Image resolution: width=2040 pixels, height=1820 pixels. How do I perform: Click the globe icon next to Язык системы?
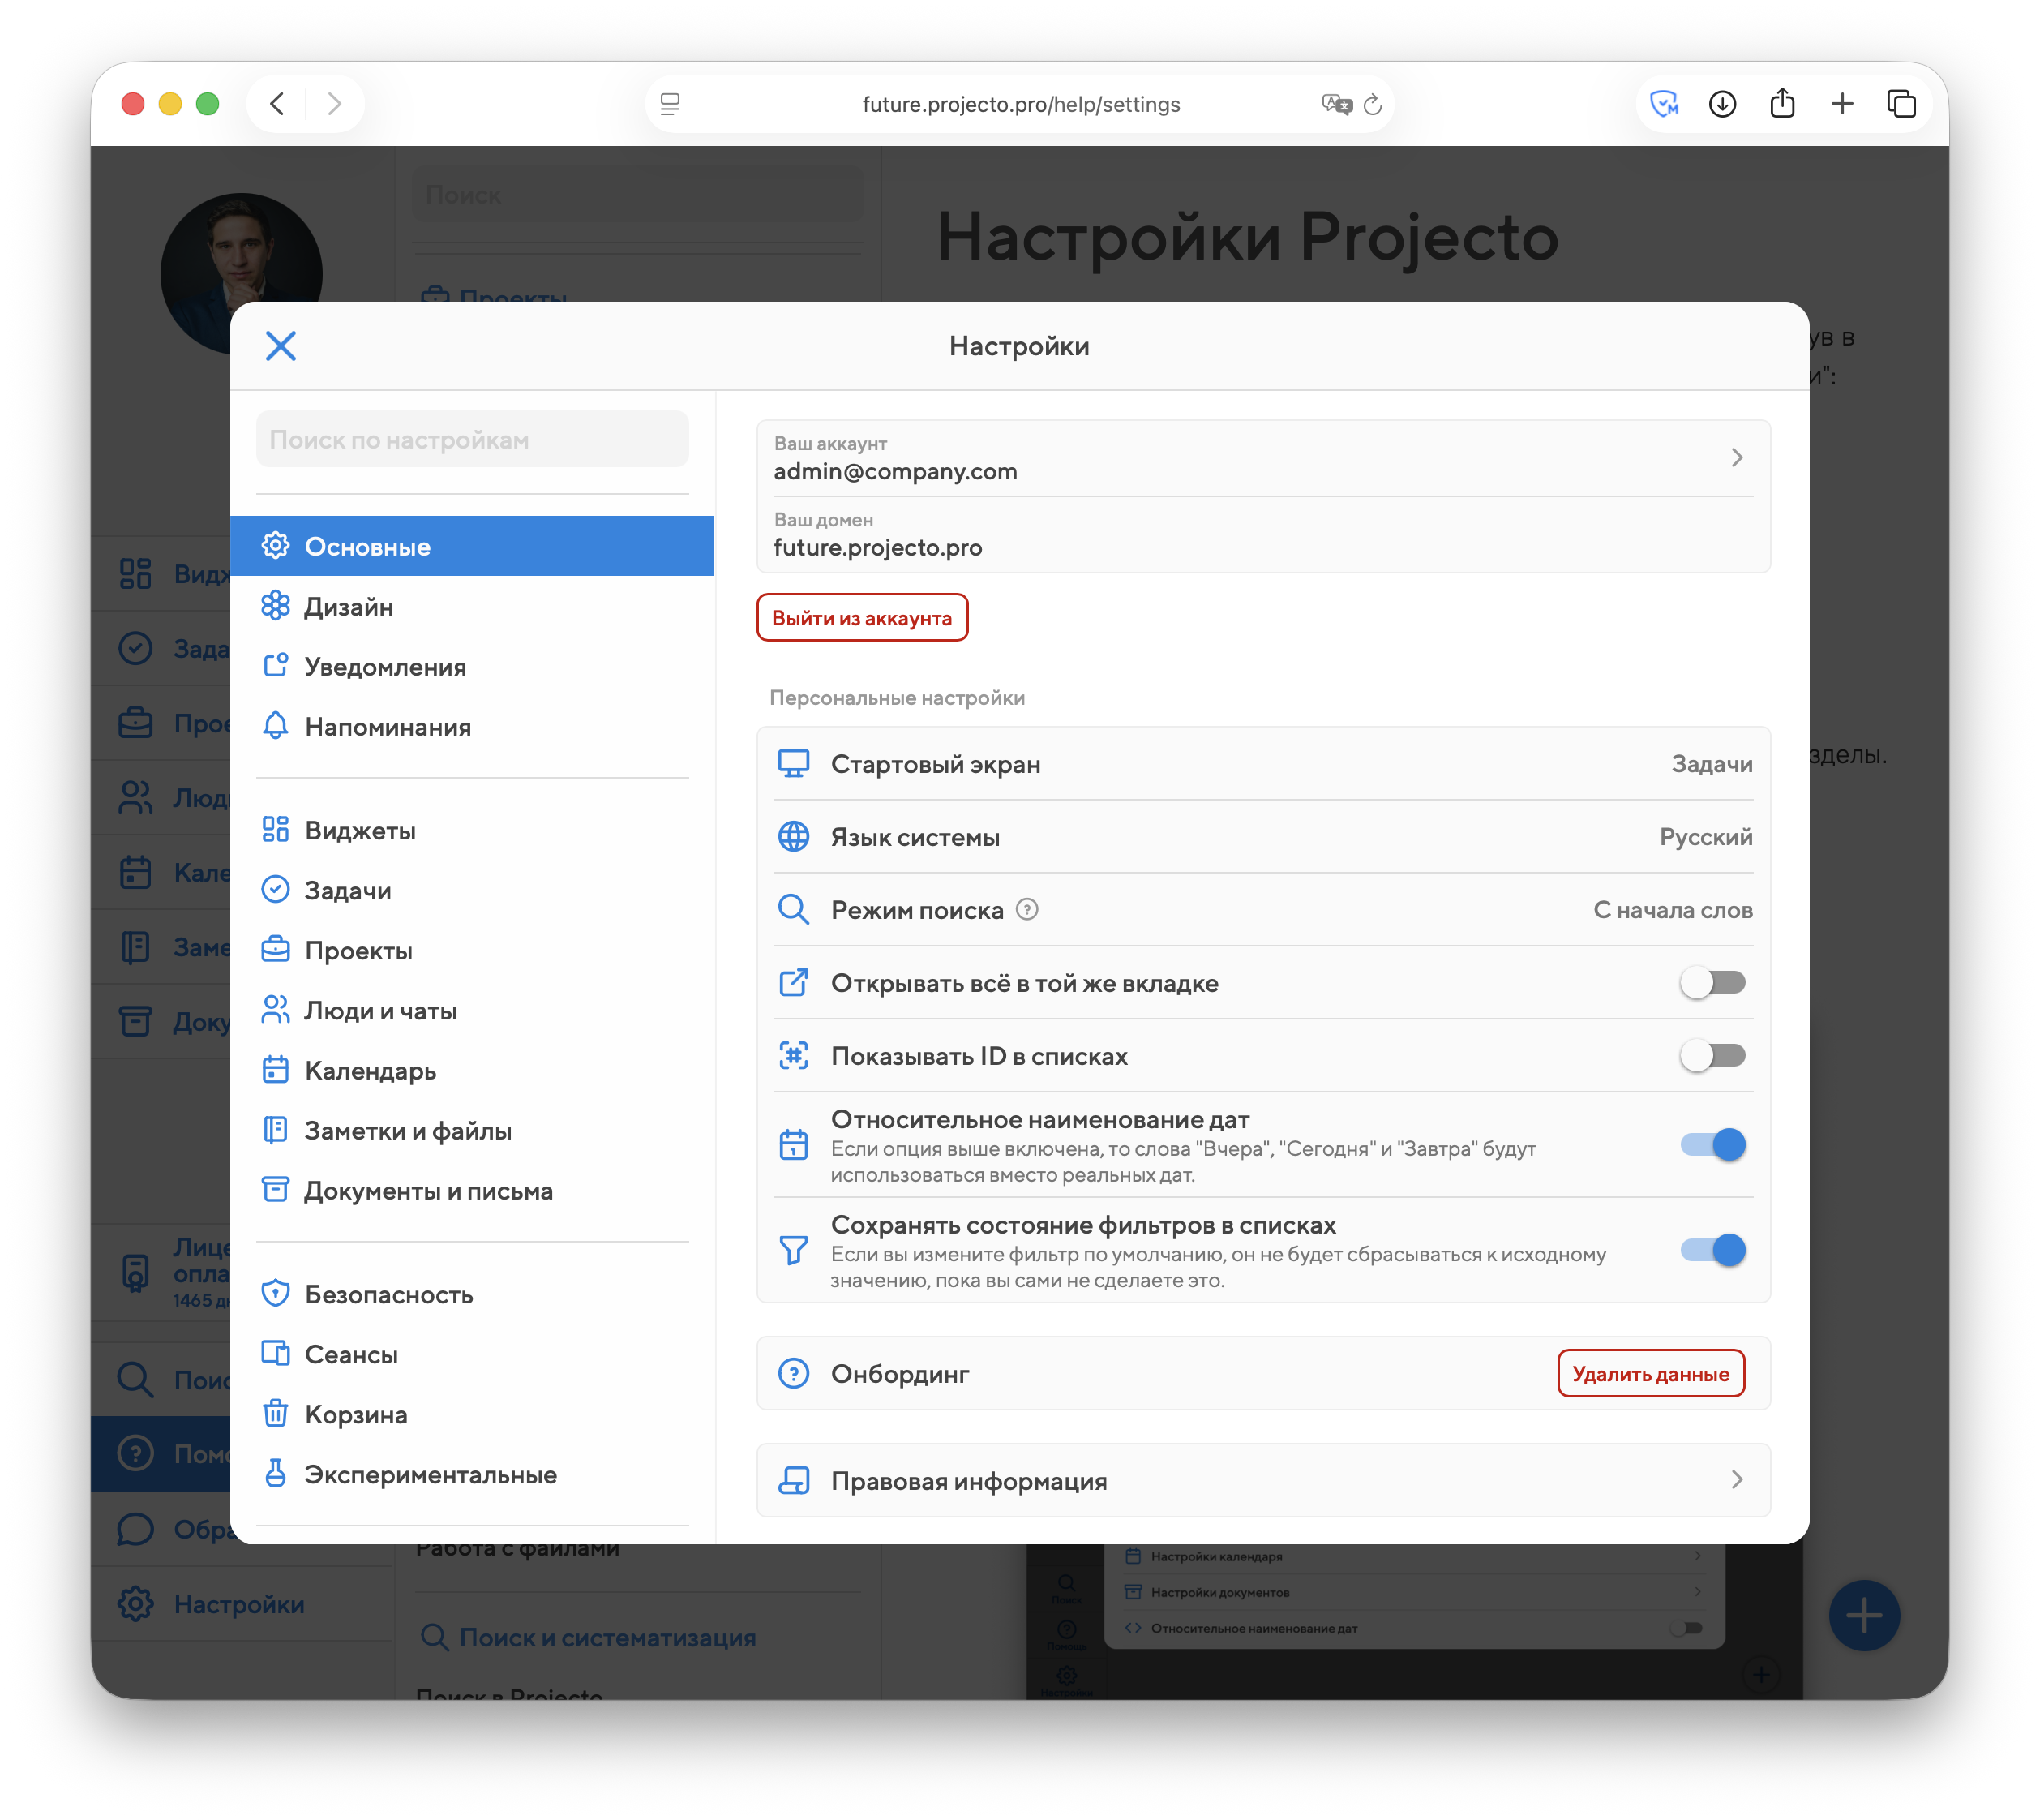(x=794, y=837)
